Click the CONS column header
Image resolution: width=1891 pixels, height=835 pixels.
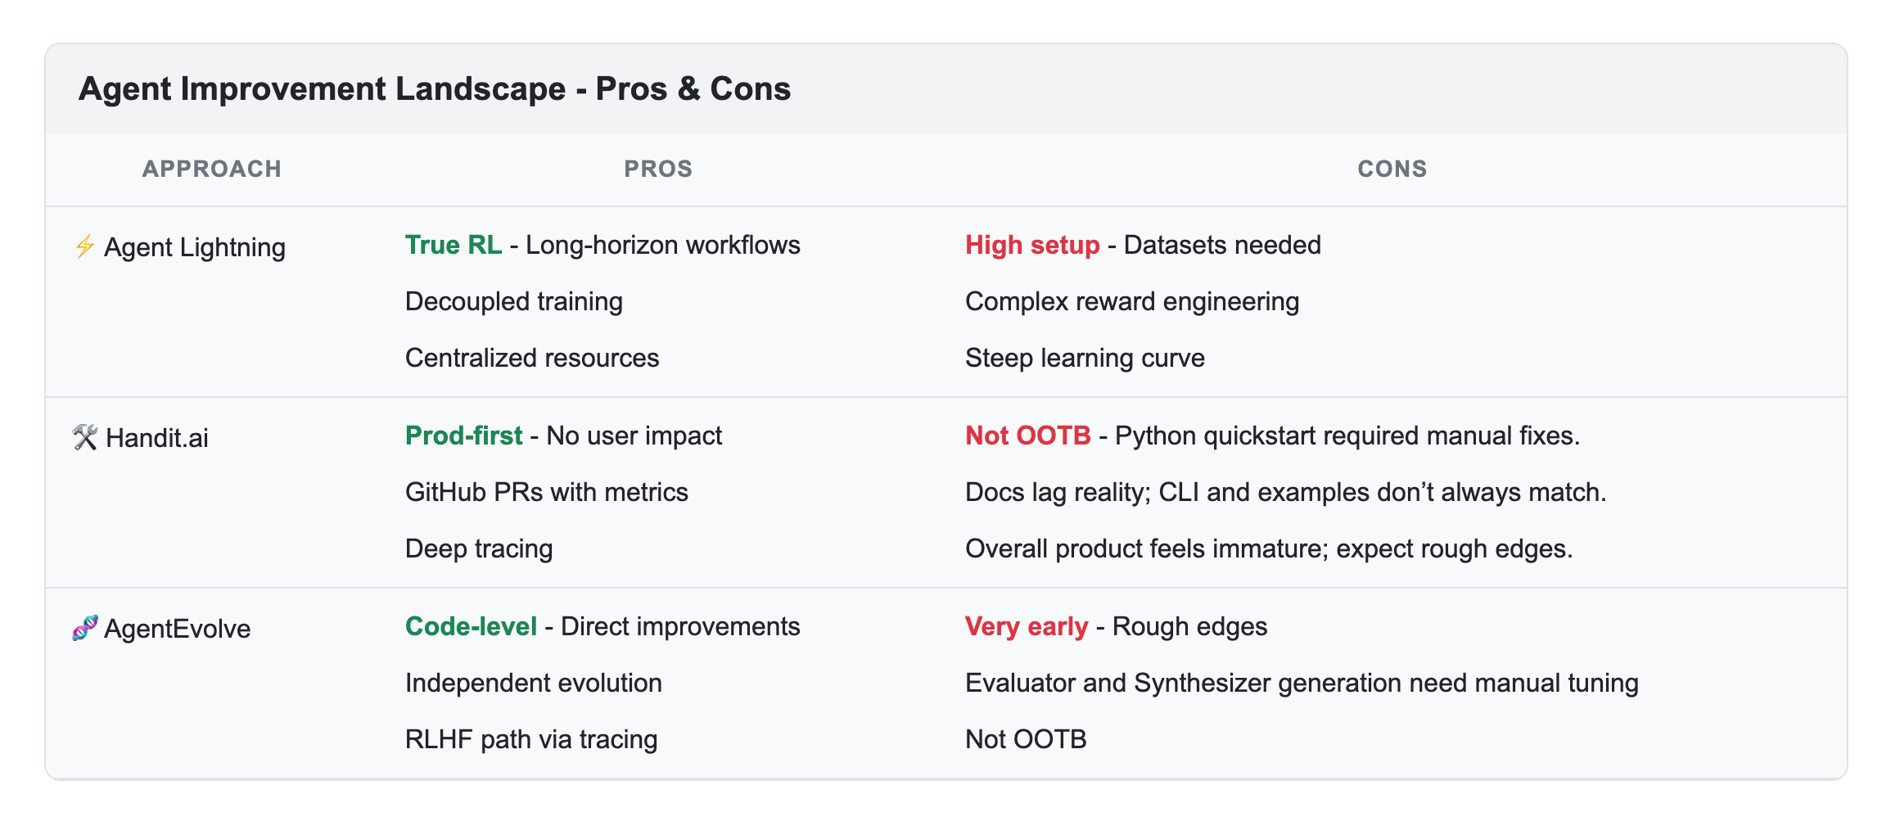1392,169
